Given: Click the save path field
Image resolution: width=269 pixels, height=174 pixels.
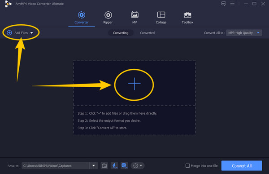Looking at the screenshot, I should (55, 166).
